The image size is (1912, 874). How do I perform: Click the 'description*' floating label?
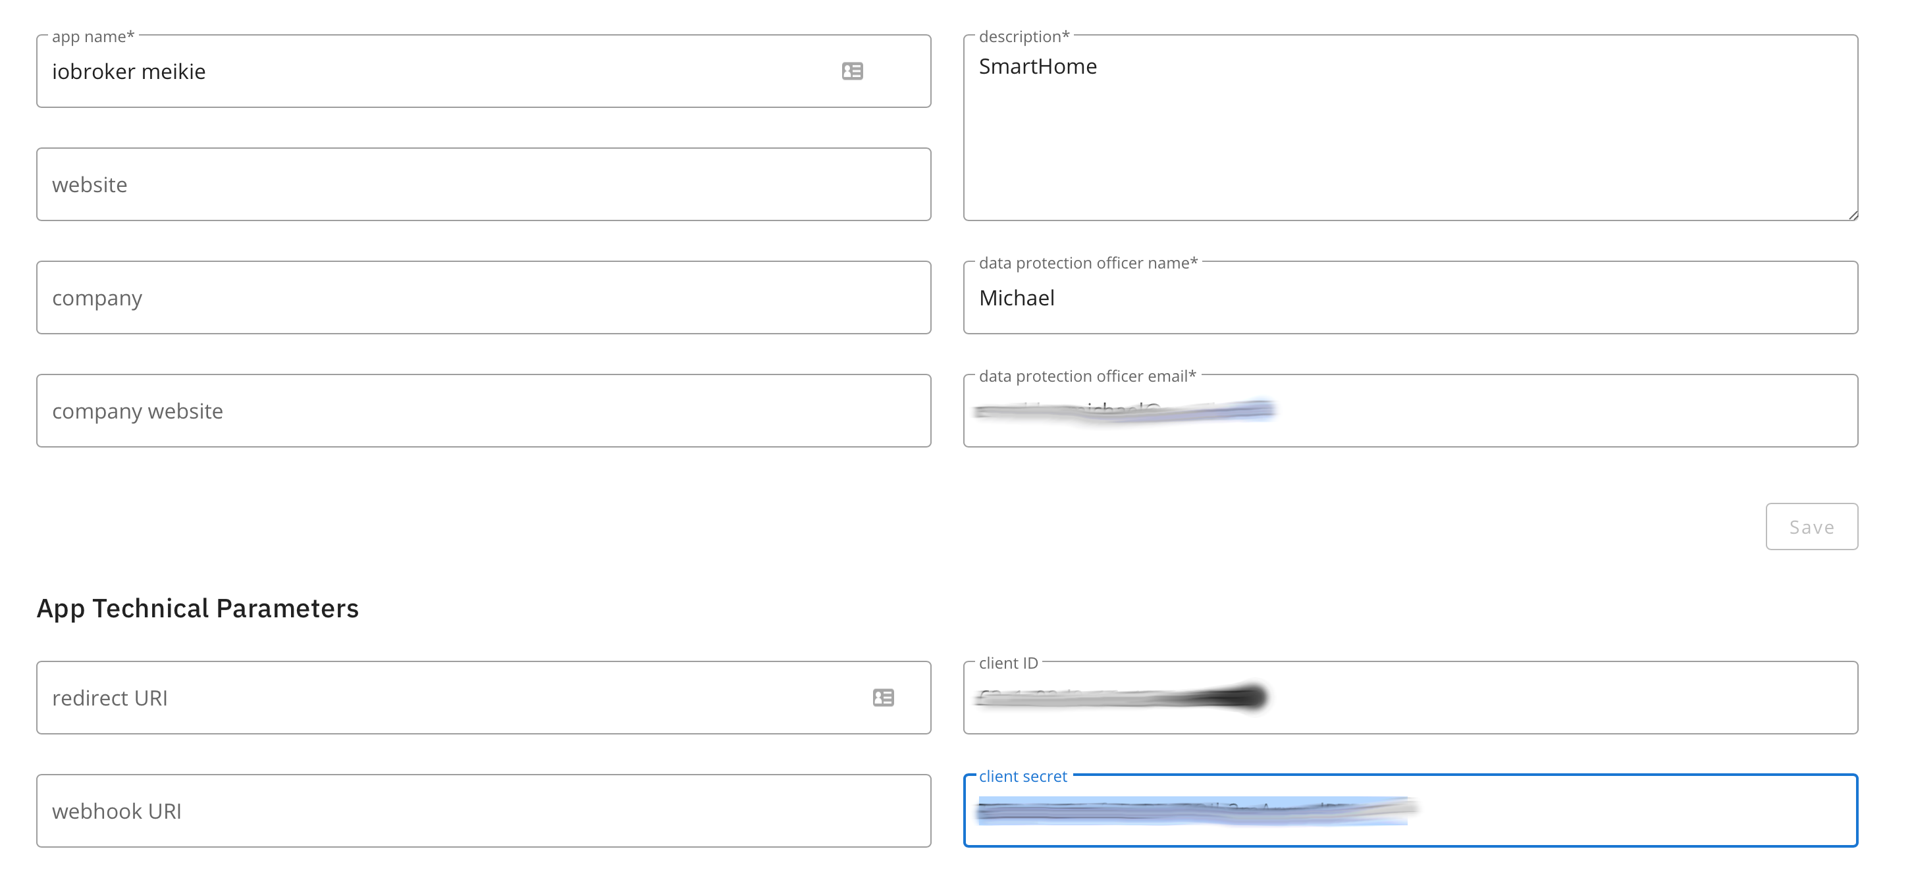(x=1024, y=36)
